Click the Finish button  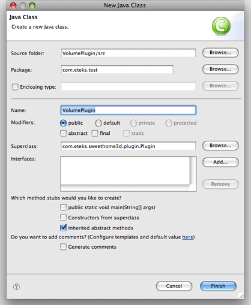coord(218,286)
